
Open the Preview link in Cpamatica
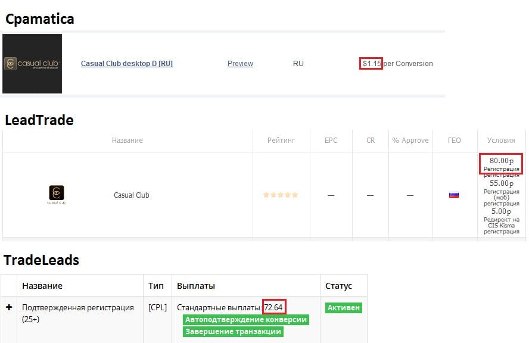coord(240,63)
